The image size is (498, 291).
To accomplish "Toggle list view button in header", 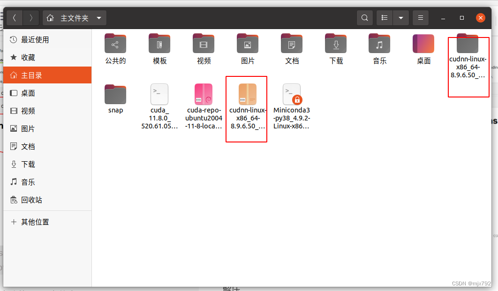I will [385, 18].
